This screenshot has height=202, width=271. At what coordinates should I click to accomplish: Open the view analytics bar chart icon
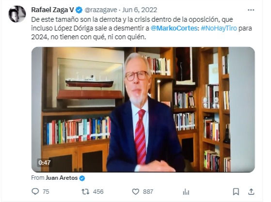pyautogui.click(x=186, y=192)
